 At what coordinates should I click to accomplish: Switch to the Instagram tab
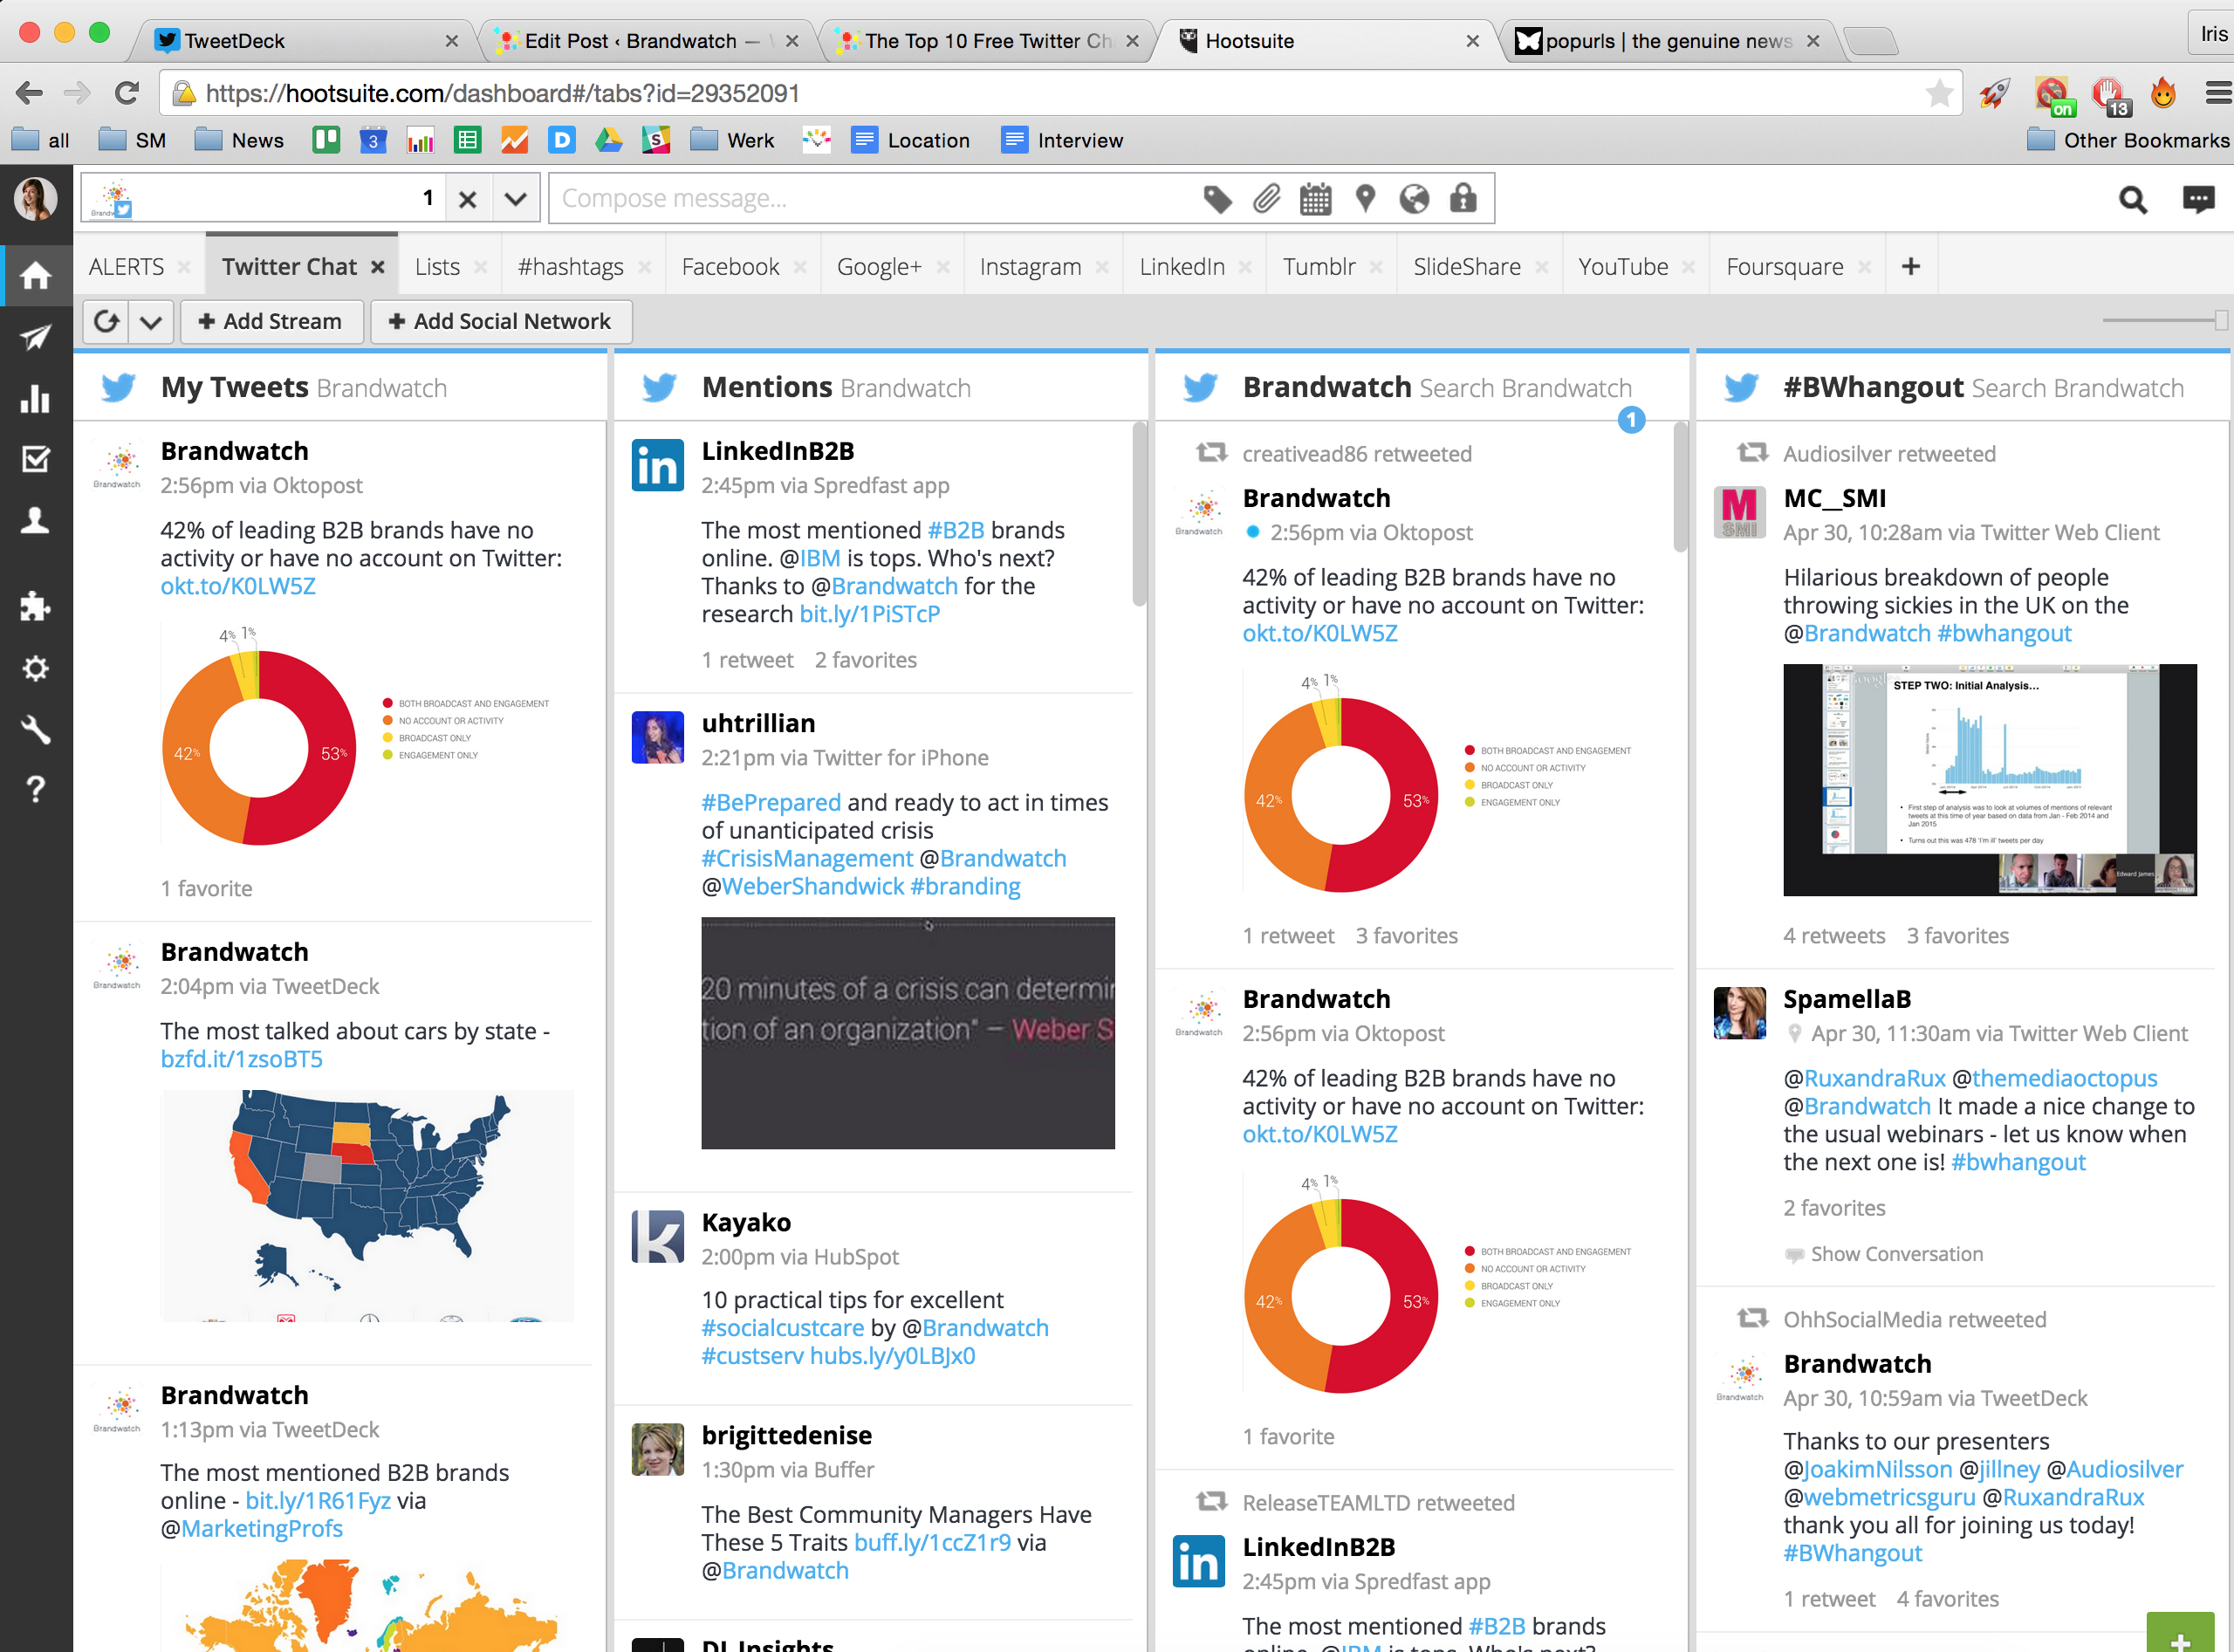point(1030,267)
